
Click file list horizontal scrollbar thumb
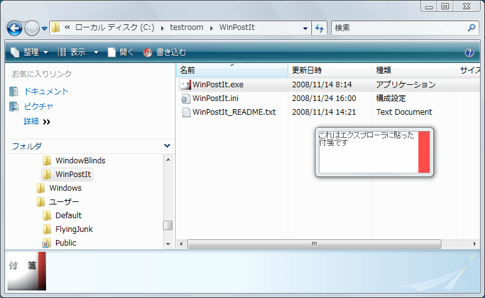click(x=314, y=244)
